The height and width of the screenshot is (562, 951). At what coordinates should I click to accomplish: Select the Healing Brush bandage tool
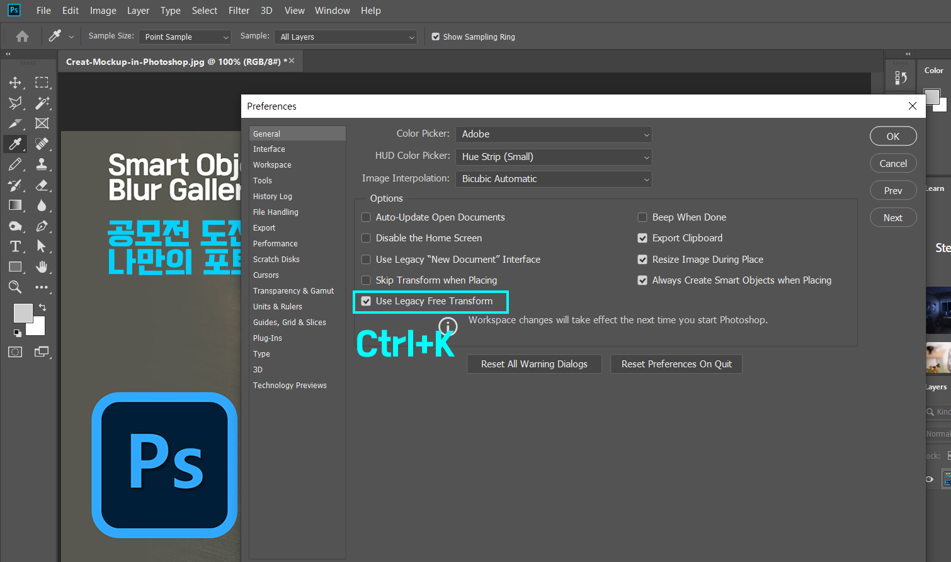(x=42, y=144)
